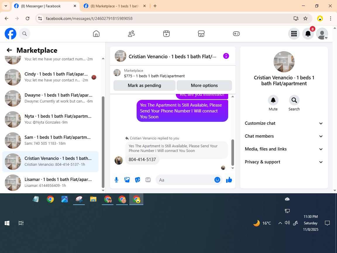Switch to Messenger | Facebook tab
Screen dimensions: 337x253
coord(45,6)
